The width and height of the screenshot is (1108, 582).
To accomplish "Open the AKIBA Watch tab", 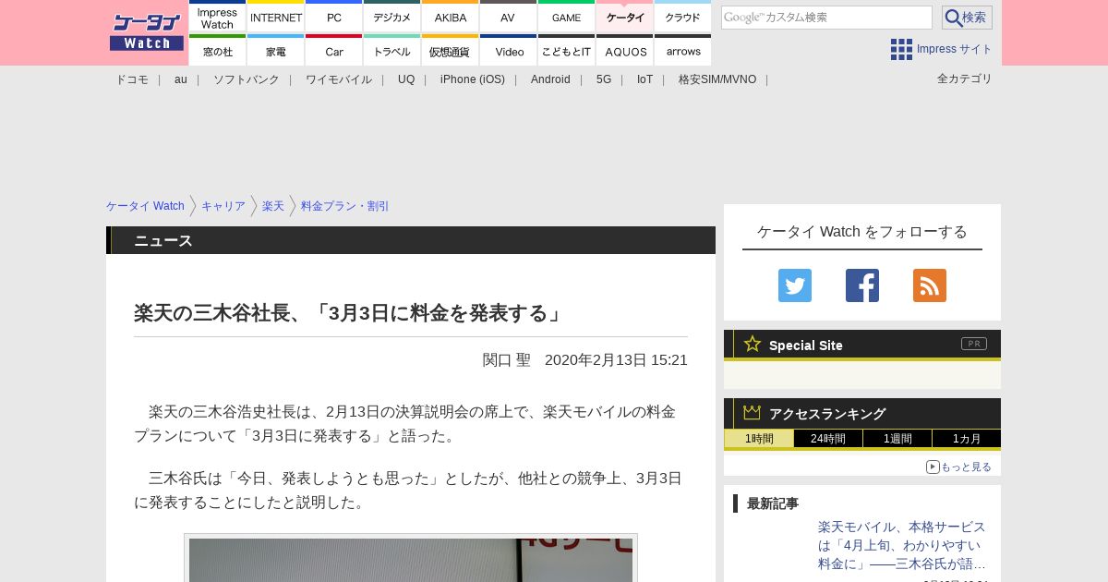I will coord(451,17).
